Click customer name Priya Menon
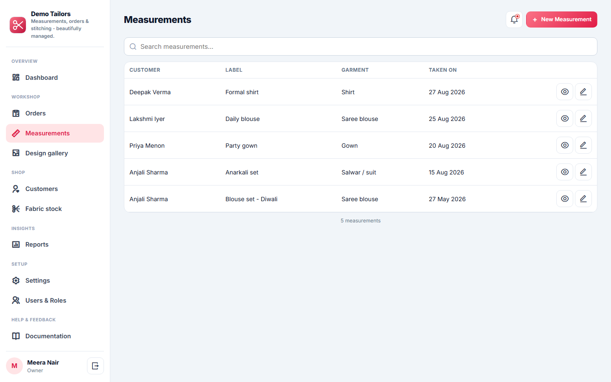The height and width of the screenshot is (382, 611). tap(147, 146)
